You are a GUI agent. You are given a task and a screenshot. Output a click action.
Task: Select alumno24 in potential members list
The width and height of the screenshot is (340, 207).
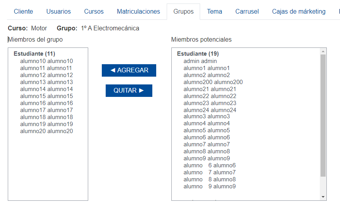[x=210, y=110]
